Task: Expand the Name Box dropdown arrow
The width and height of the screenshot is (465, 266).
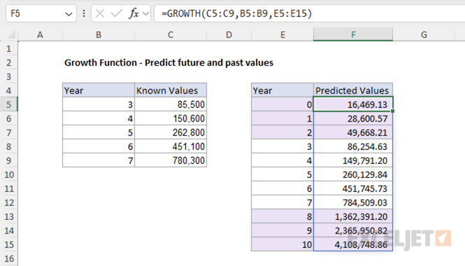Action: pyautogui.click(x=69, y=14)
